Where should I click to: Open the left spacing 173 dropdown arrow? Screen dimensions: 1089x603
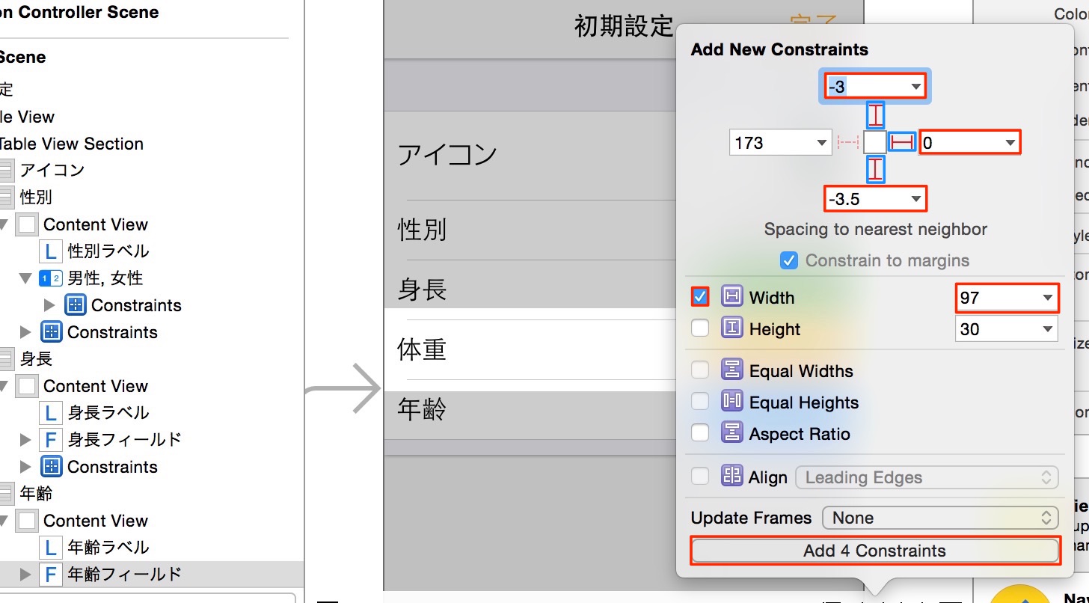(821, 142)
